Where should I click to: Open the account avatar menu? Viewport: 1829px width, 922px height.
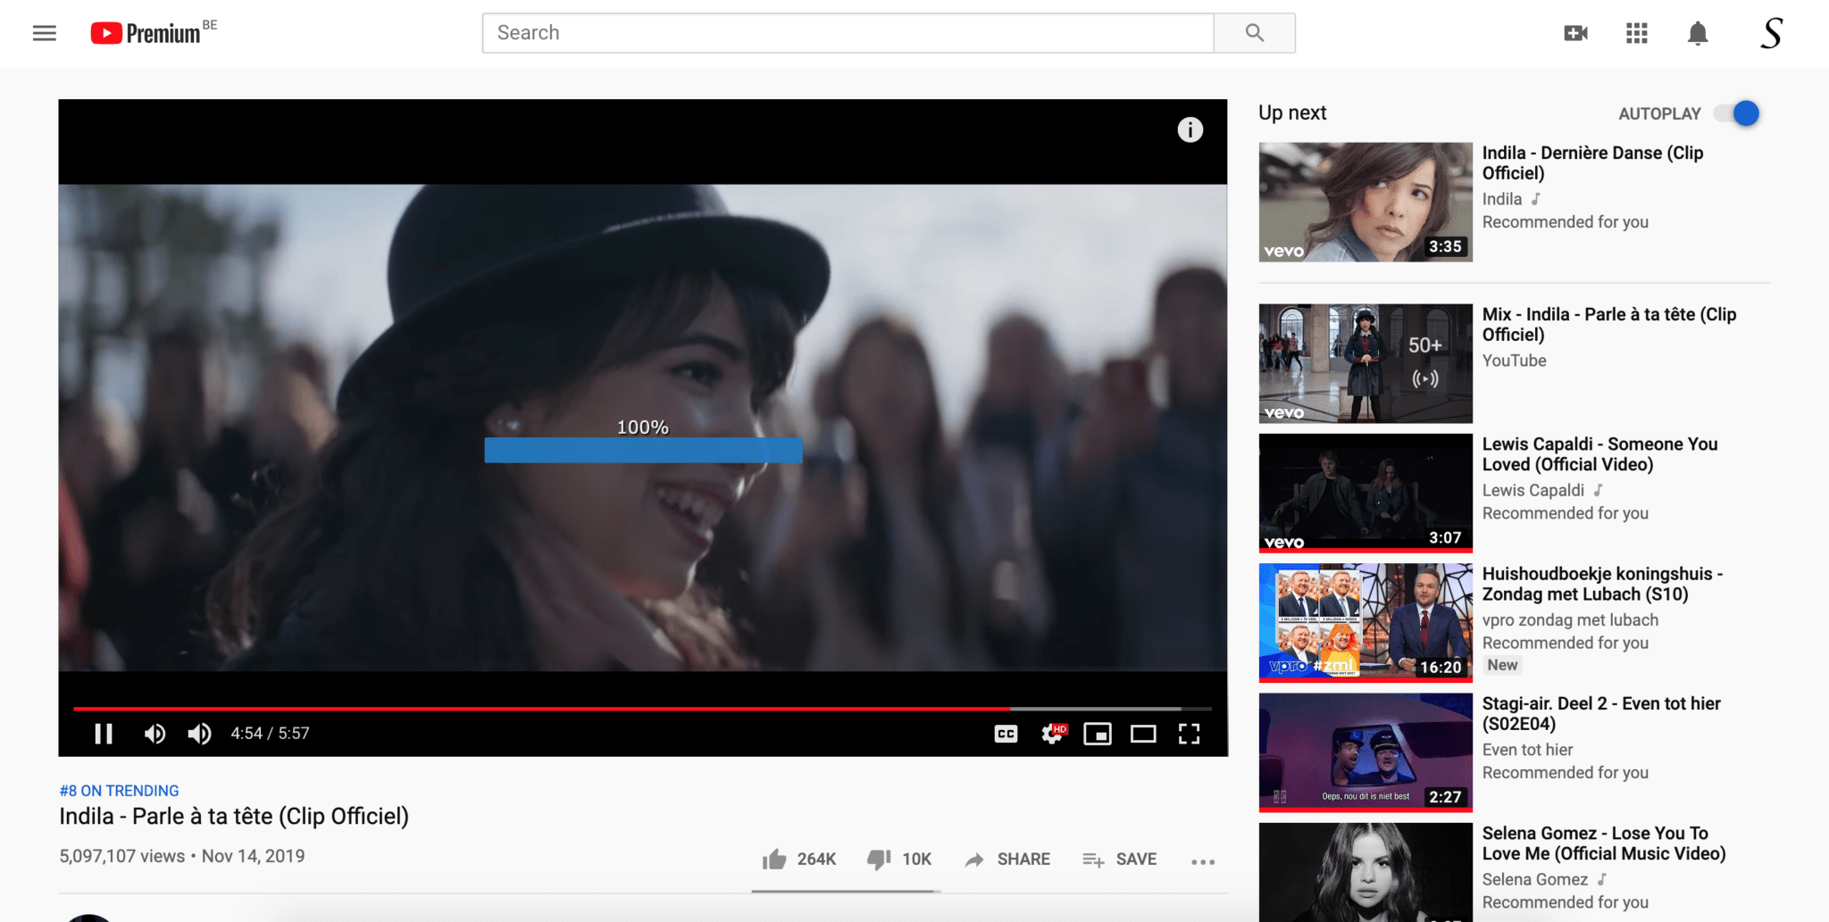(x=1771, y=33)
